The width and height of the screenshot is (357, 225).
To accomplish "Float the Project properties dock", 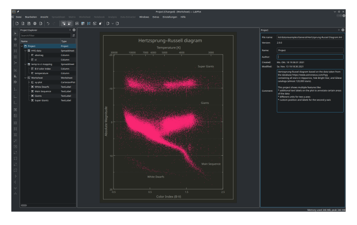I will coord(339,30).
